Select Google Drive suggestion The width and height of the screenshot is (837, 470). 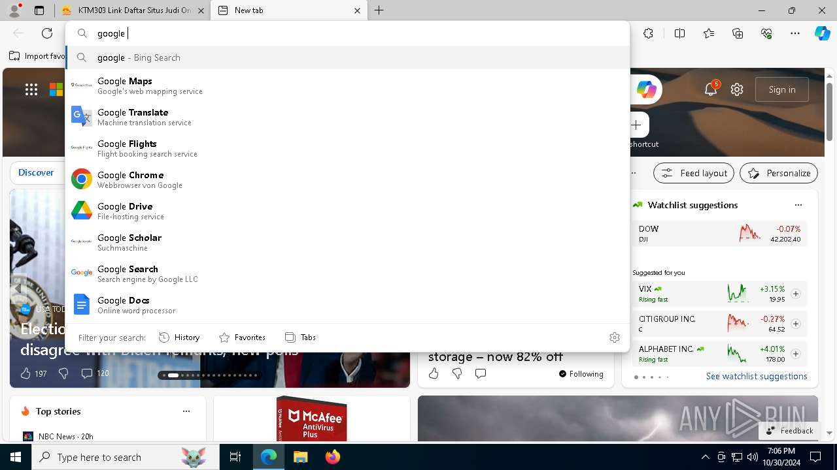point(347,211)
